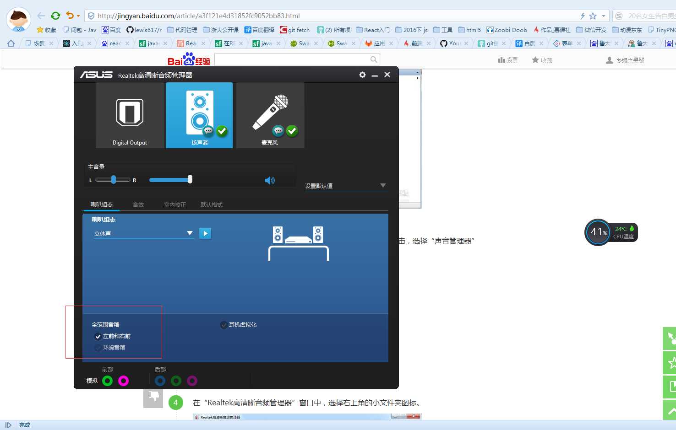676x430 pixels.
Task: Open the React入门 bookmark folder
Action: [x=373, y=30]
